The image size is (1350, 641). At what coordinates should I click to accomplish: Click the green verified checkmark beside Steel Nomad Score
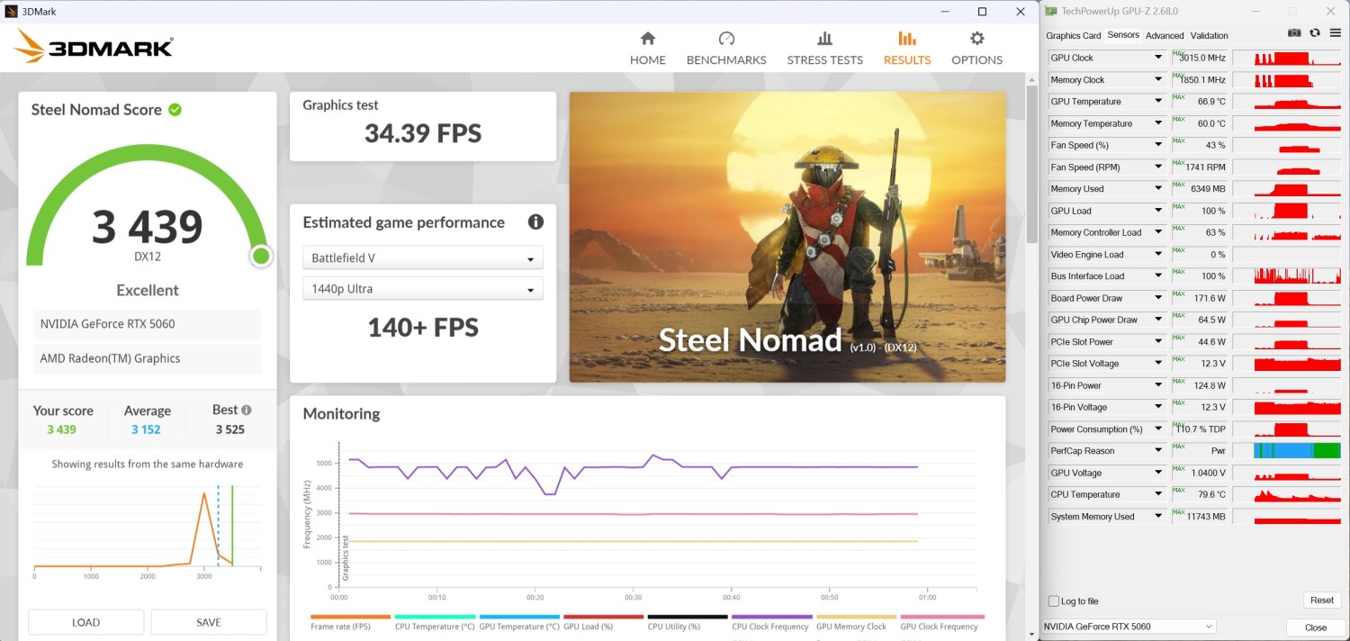pyautogui.click(x=175, y=110)
